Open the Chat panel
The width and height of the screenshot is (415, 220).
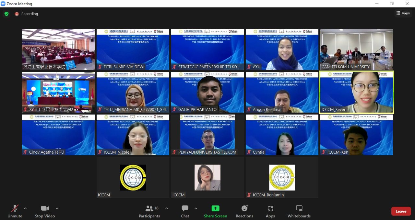[x=185, y=212]
